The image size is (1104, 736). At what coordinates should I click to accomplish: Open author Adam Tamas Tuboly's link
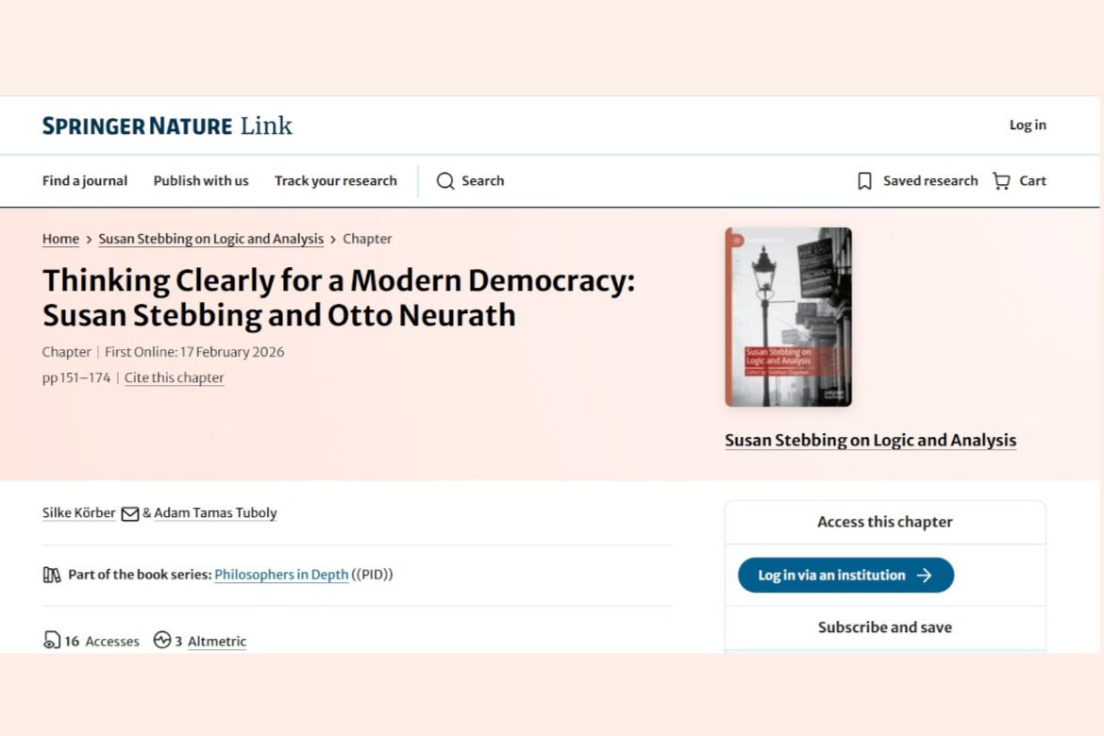(215, 513)
